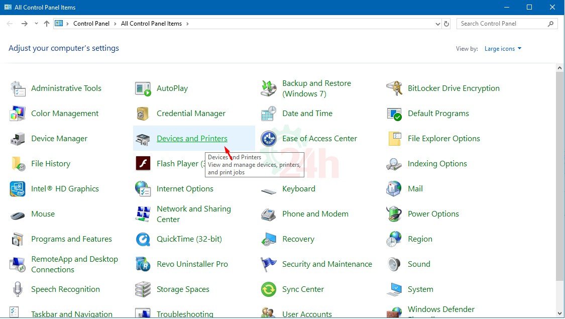Open the Power Options icon
This screenshot has width=565, height=319.
coord(394,214)
